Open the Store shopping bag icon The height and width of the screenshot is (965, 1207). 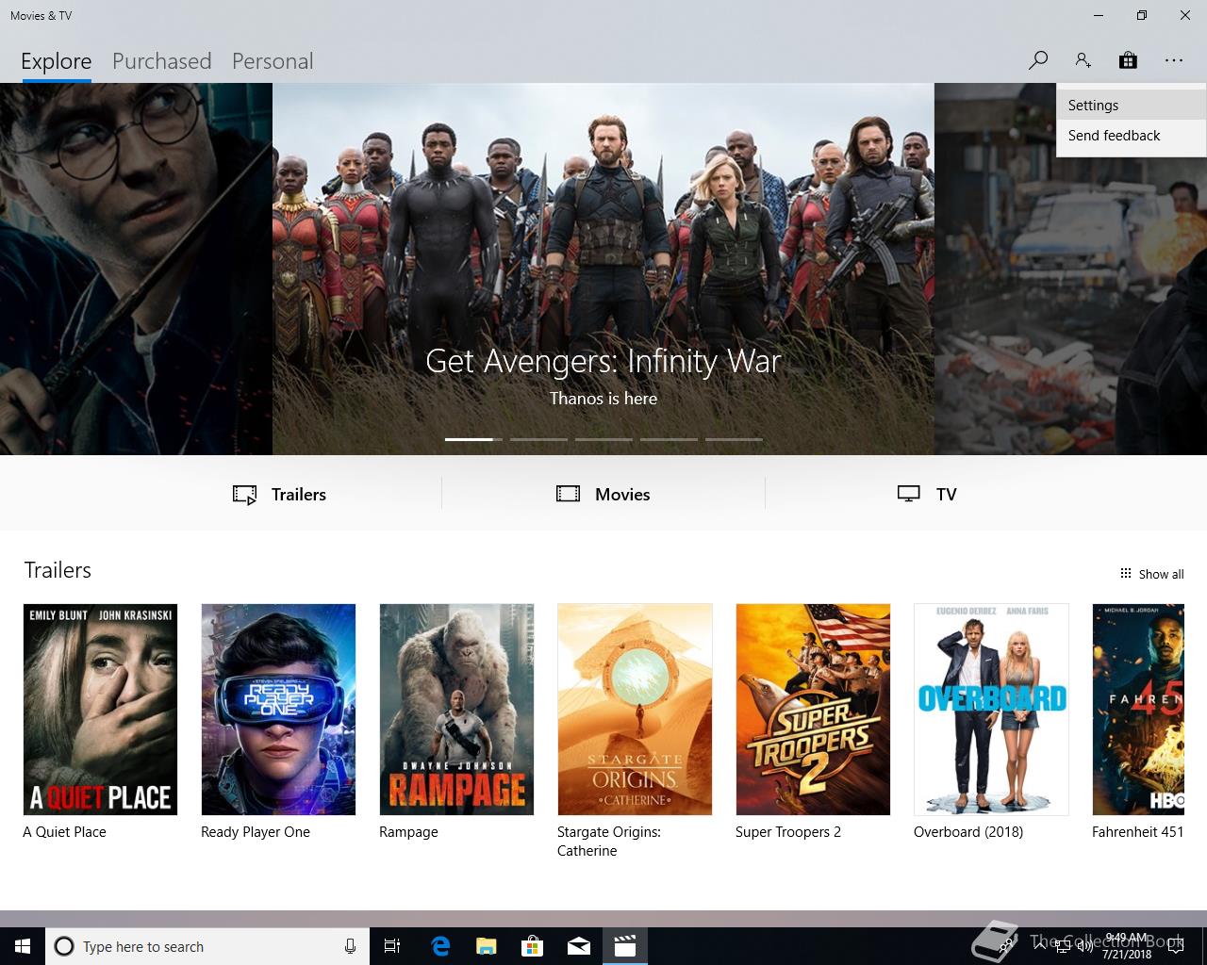pyautogui.click(x=1128, y=60)
